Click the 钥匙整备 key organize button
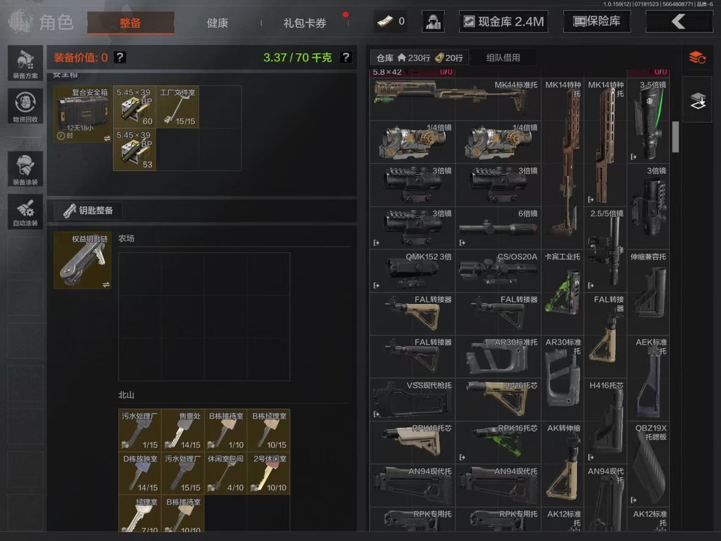The image size is (721, 541). tap(88, 210)
